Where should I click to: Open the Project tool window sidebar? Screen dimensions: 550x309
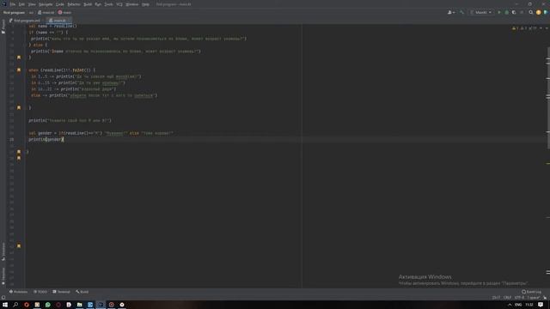(x=3, y=27)
